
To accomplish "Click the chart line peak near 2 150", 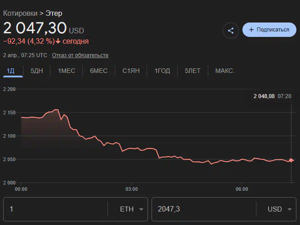I will 56,109.
